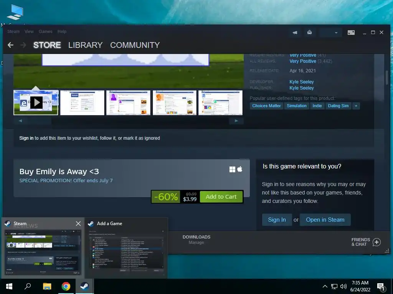Open the taskbar clock and date

point(360,286)
